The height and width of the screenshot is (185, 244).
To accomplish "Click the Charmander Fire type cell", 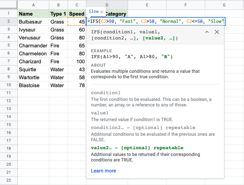I will click(x=58, y=46).
